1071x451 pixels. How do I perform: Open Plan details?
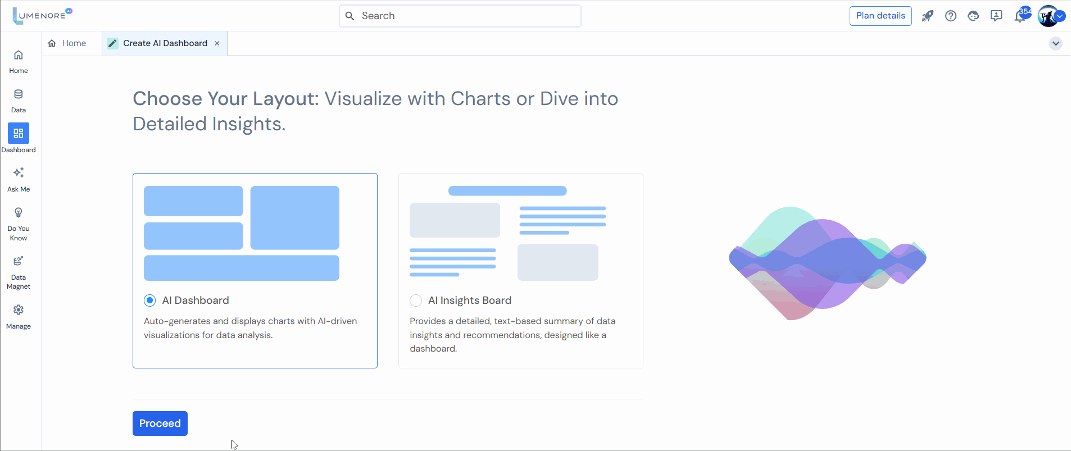[x=880, y=16]
